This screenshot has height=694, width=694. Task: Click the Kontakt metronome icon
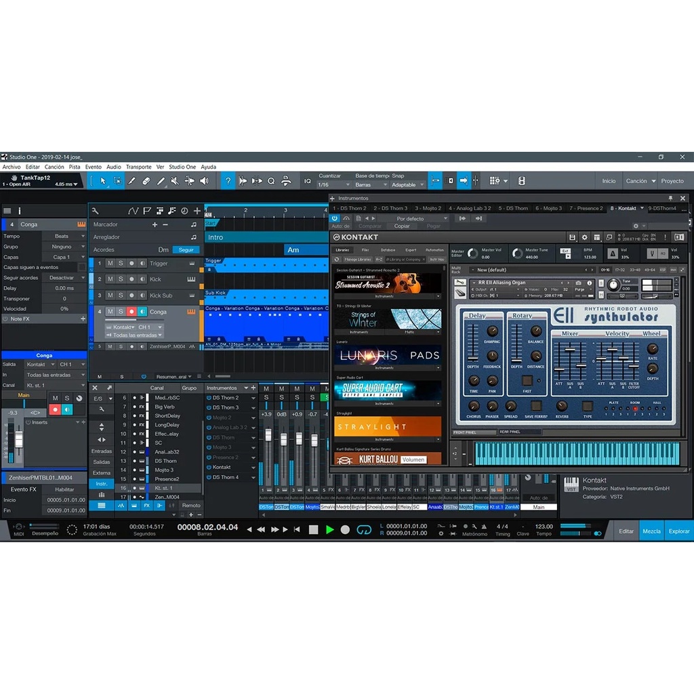(x=613, y=253)
